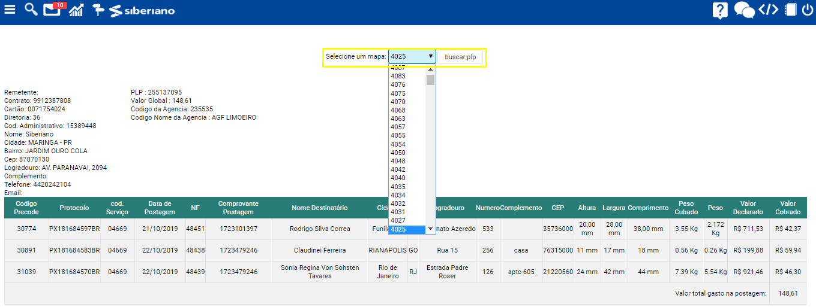Viewport: 816px width, 307px height.
Task: Open the hamburger main menu
Action: (x=10, y=10)
